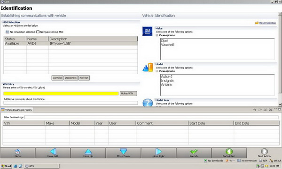The image size is (282, 169).
Task: Click the Name column header in MDI table
Action: click(37, 39)
